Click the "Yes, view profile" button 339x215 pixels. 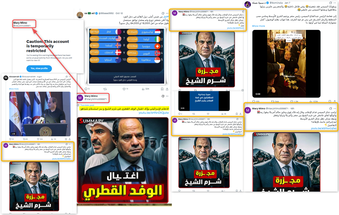coord(39,68)
